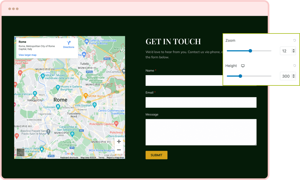Click Report a map error link
300x180 pixels.
[115, 157]
